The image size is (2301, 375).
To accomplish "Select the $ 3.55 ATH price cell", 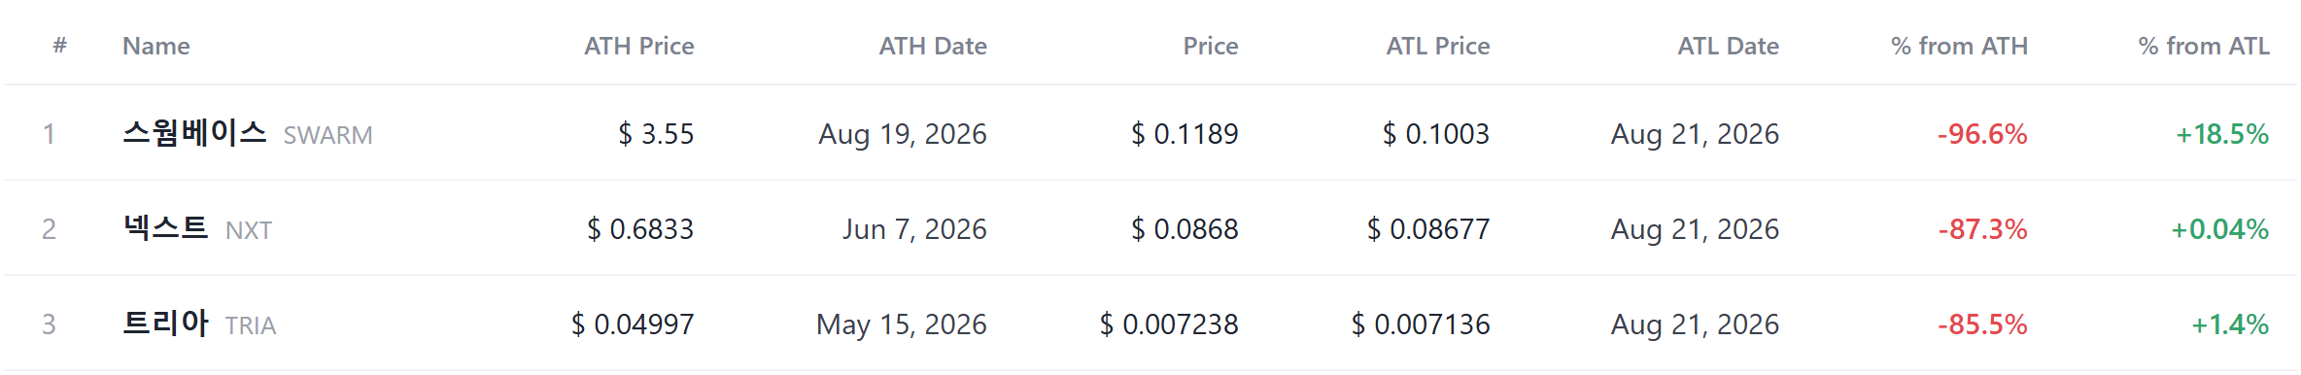I will point(657,134).
